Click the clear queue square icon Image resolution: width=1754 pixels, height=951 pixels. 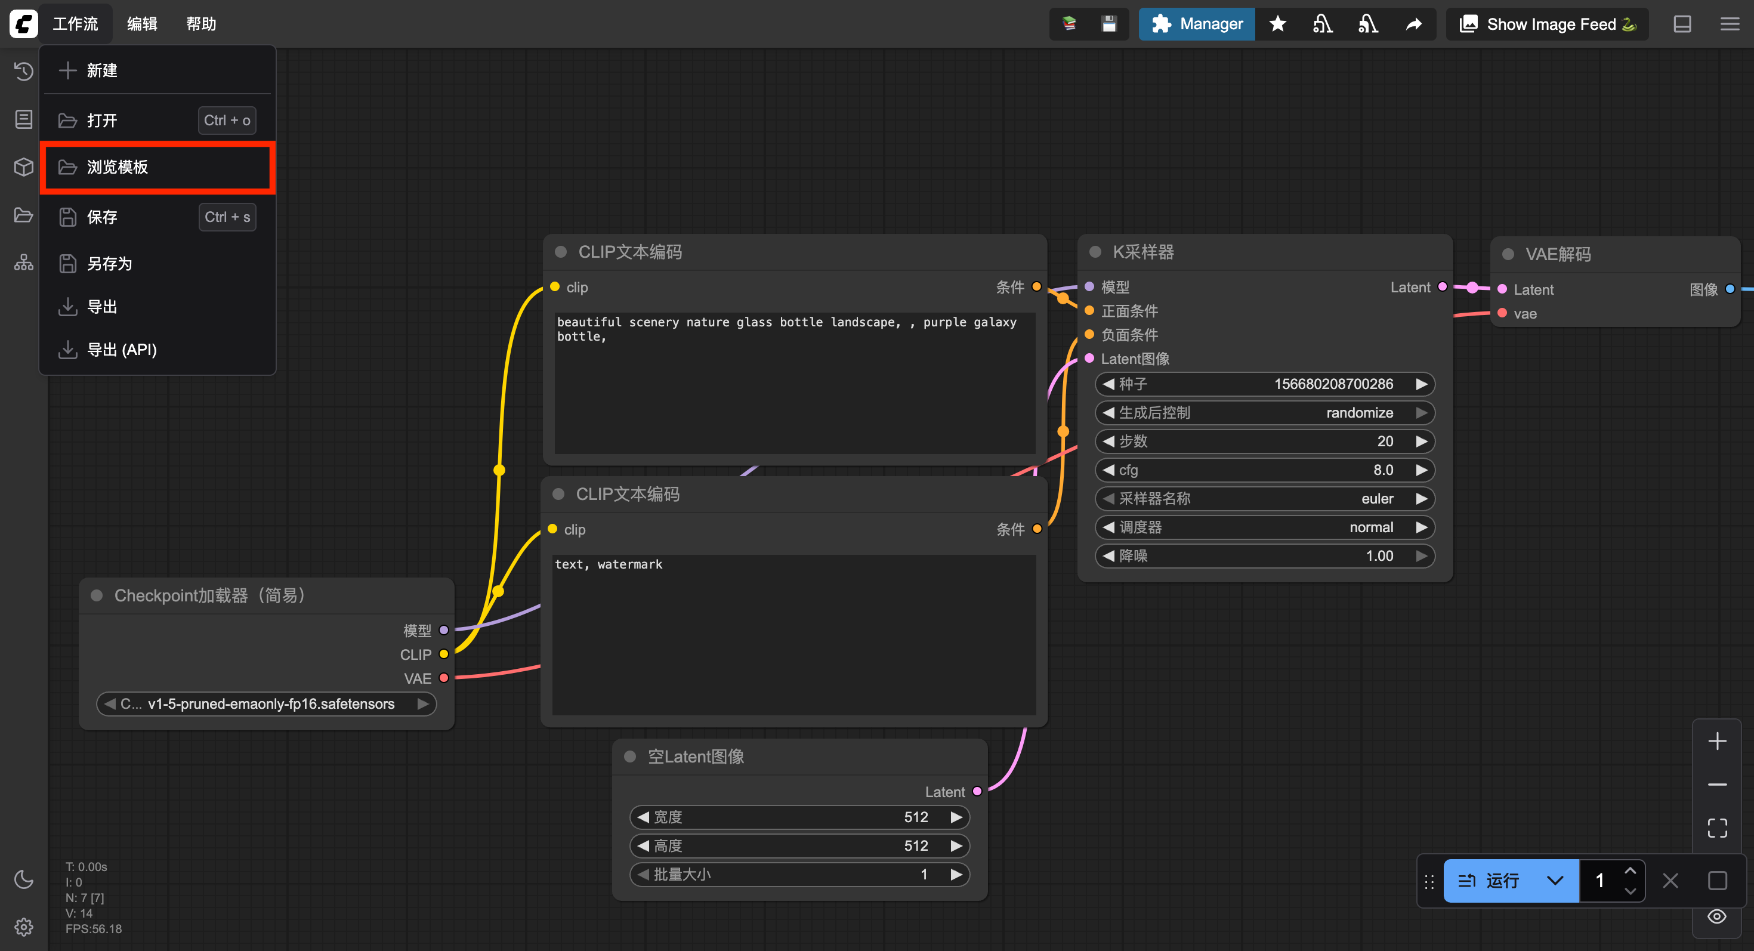(1717, 880)
